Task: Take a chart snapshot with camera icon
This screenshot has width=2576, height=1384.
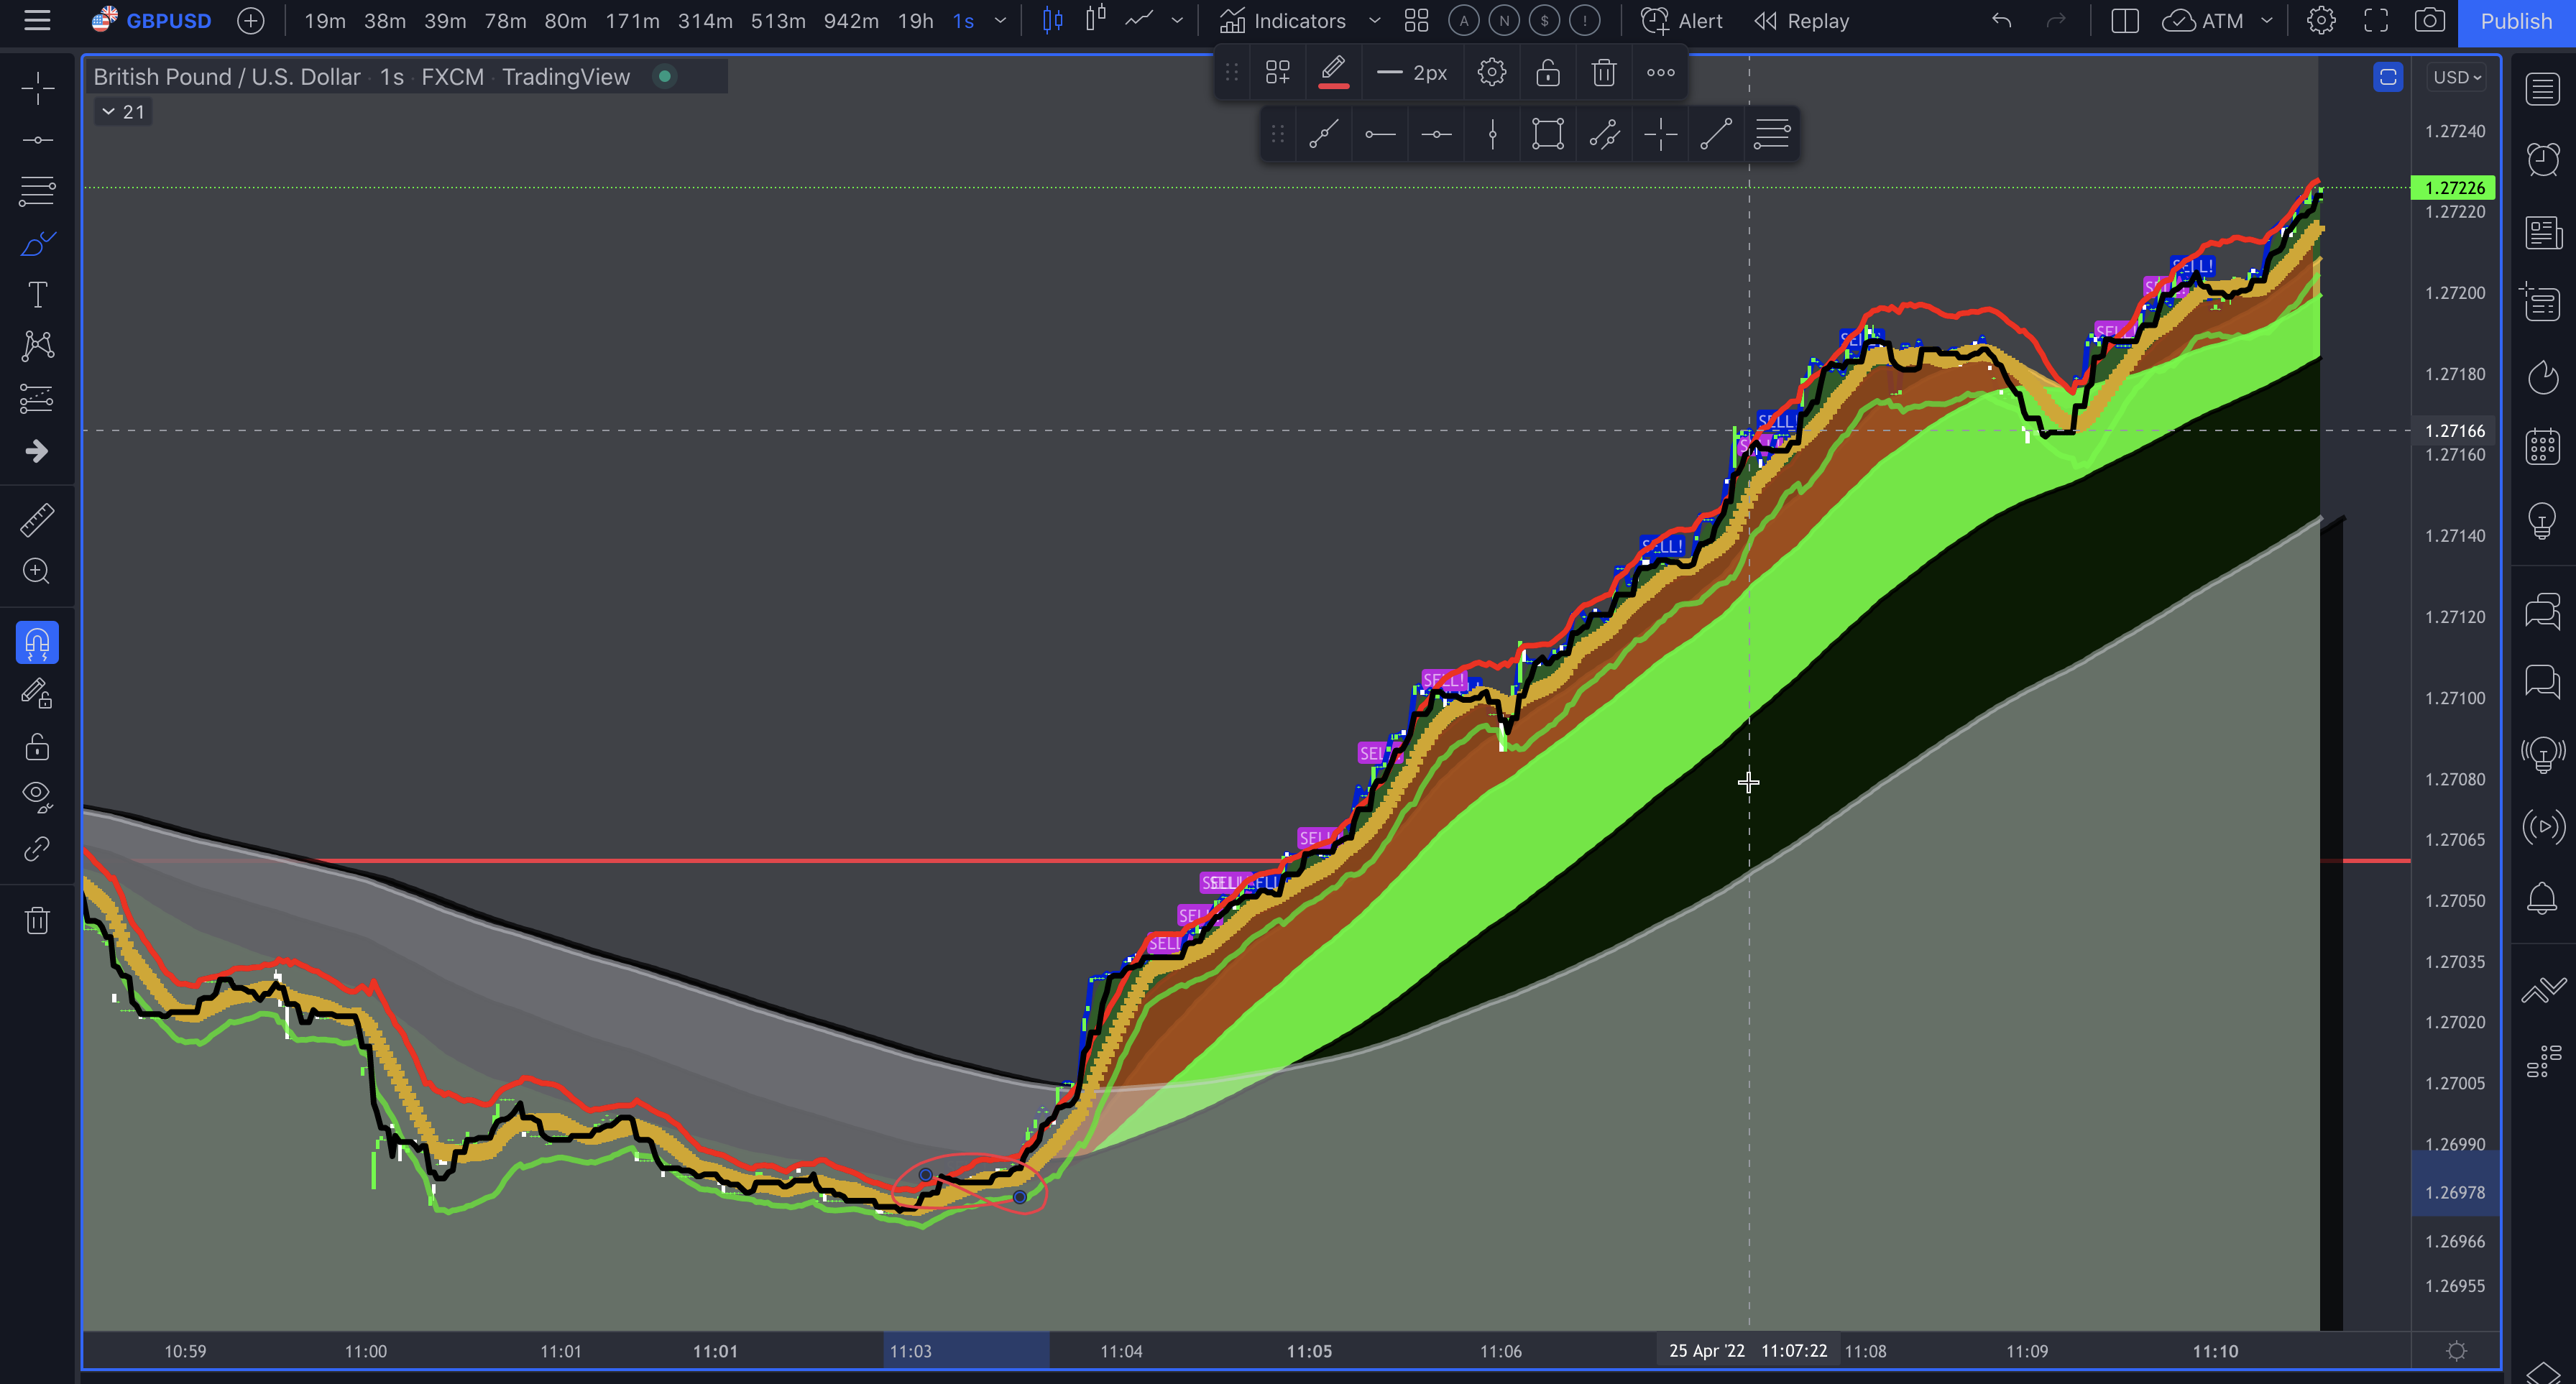Action: pyautogui.click(x=2429, y=21)
